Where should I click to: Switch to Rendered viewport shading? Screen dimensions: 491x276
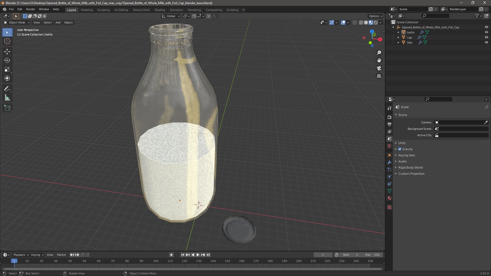[376, 22]
